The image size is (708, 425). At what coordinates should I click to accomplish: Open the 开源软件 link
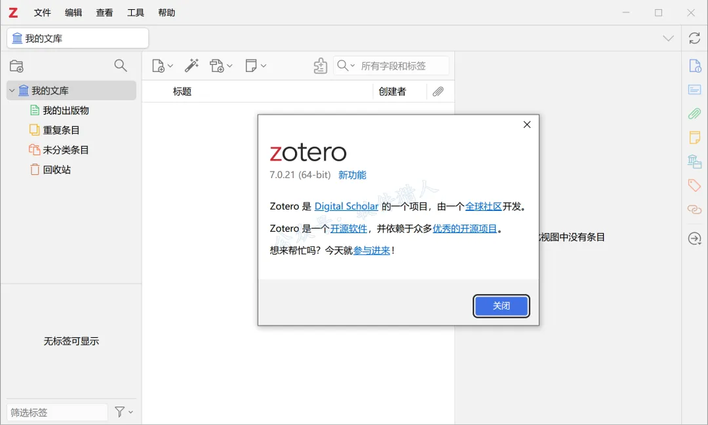point(349,229)
